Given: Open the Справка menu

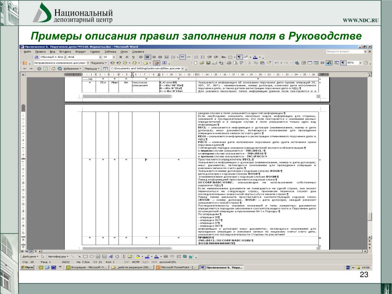Looking at the screenshot, I should (x=138, y=52).
